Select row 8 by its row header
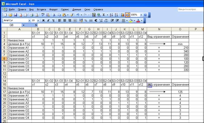 (x=4, y=59)
